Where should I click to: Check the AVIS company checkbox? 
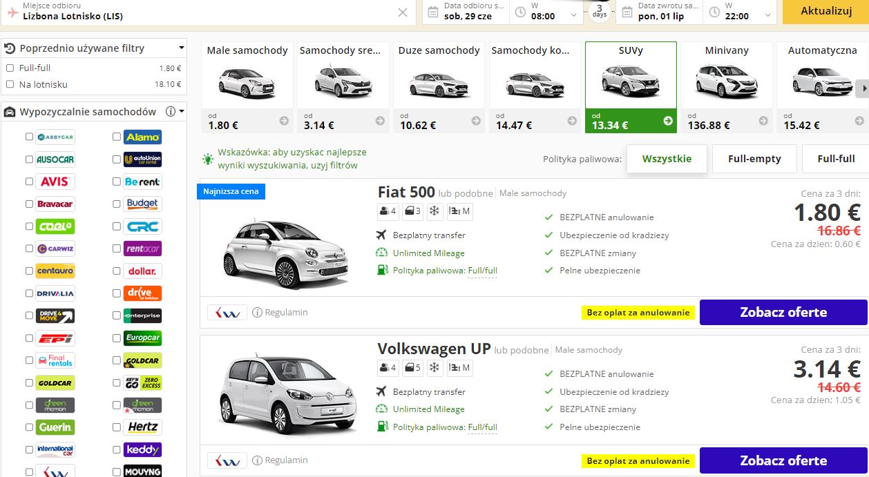click(29, 182)
